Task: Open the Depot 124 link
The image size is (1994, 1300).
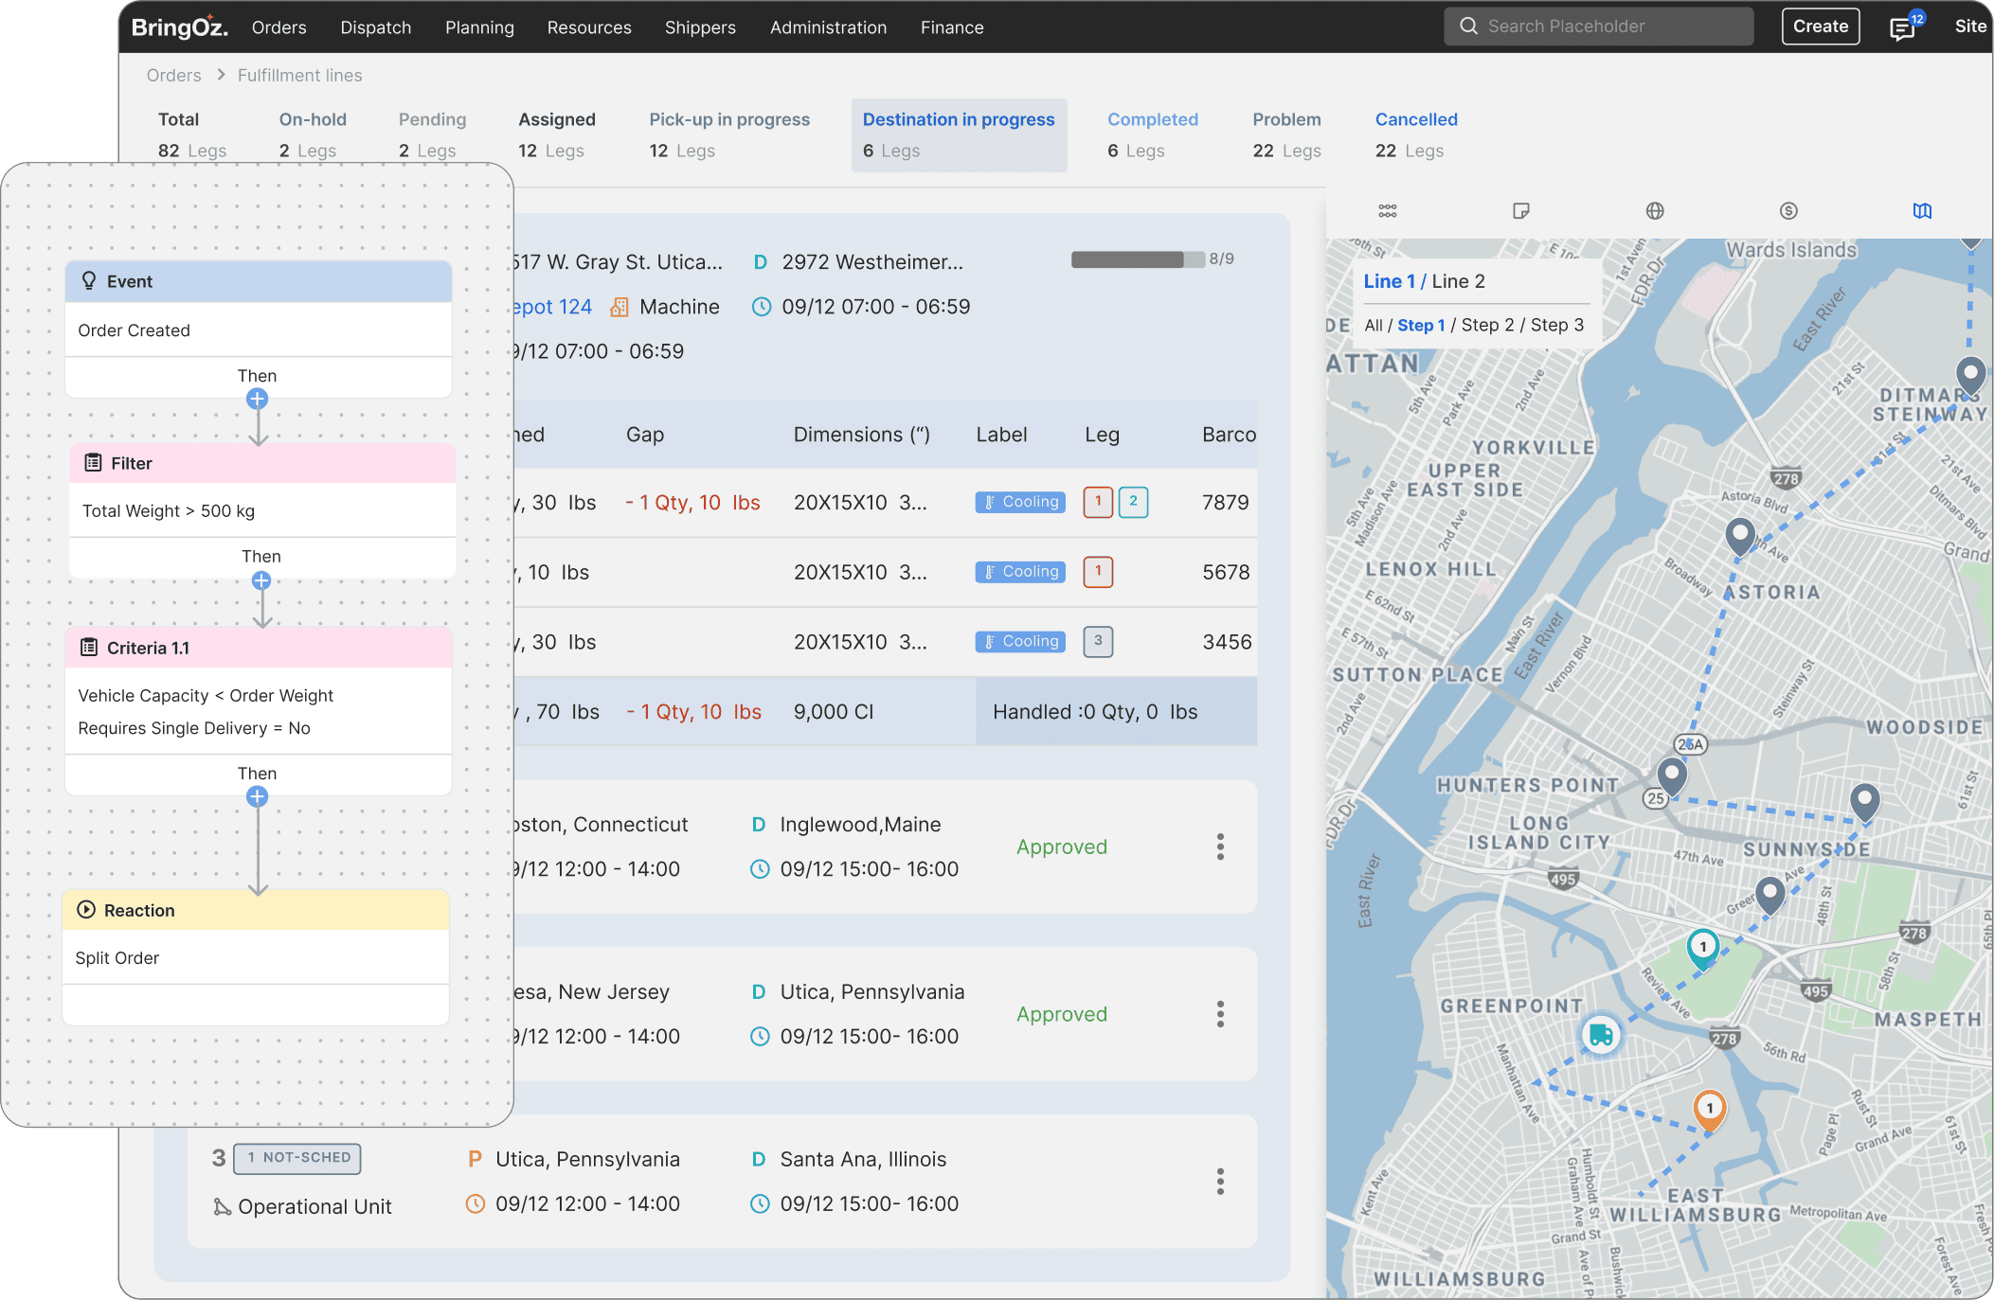Action: [553, 307]
